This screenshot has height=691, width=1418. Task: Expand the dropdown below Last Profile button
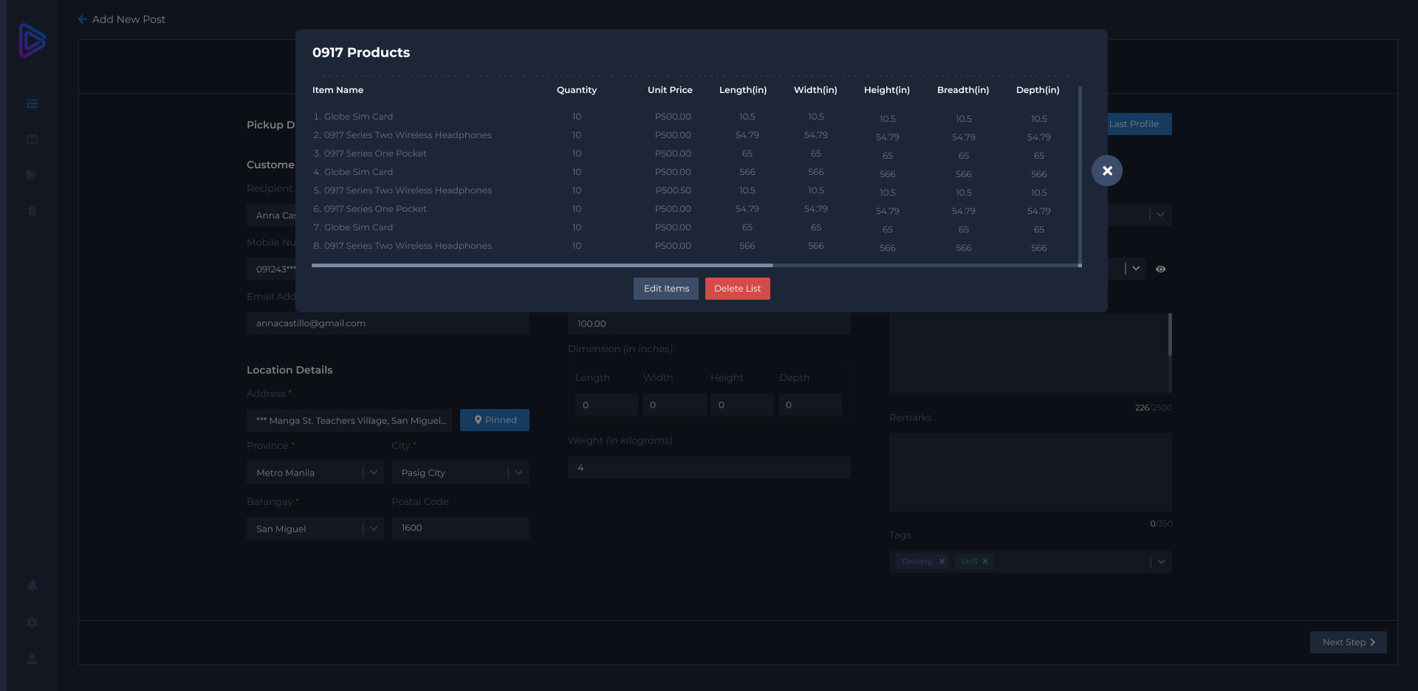coord(1160,215)
